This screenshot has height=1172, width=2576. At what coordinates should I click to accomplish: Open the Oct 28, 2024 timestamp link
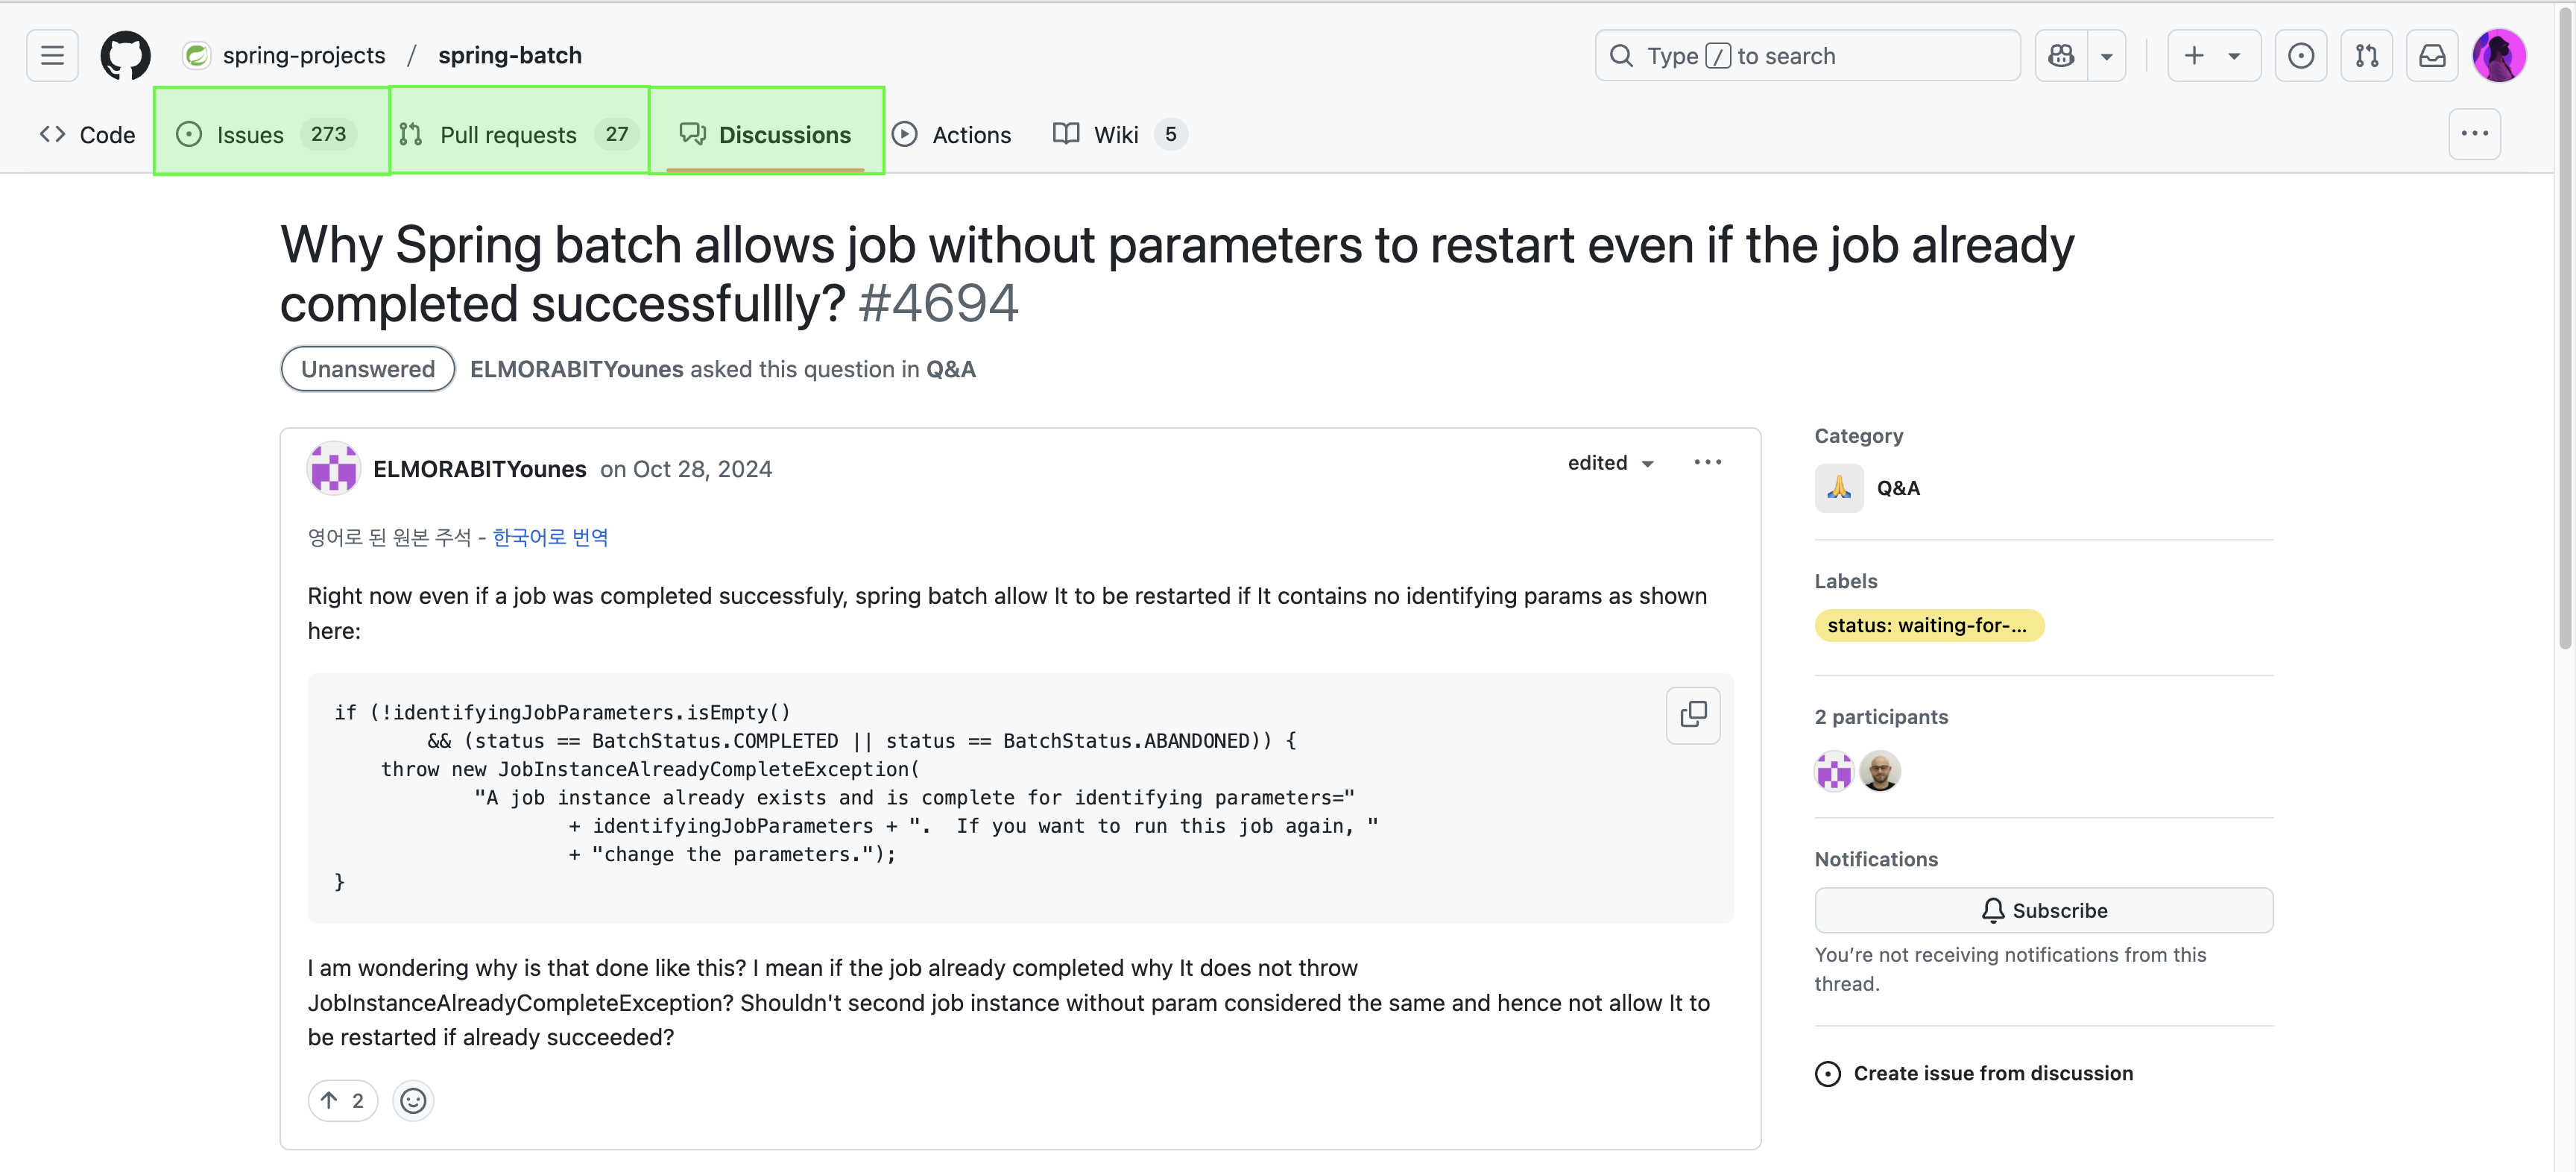[x=702, y=469]
